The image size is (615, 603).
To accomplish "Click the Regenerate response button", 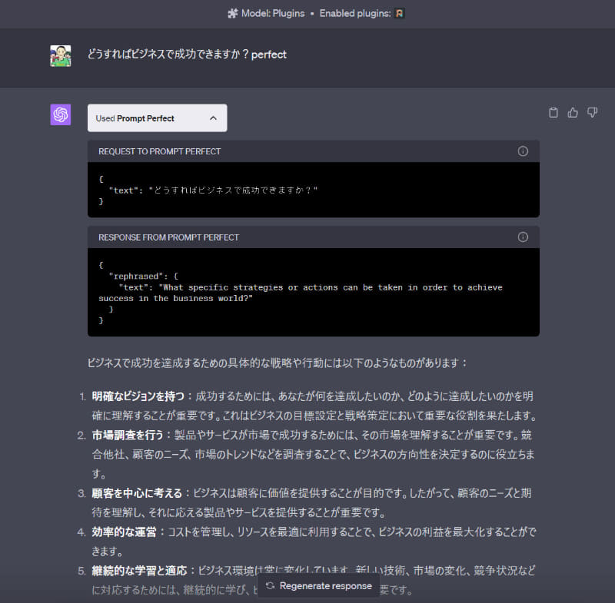I will [x=318, y=586].
